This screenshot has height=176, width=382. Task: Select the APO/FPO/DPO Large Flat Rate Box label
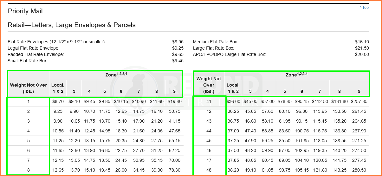pos(230,54)
